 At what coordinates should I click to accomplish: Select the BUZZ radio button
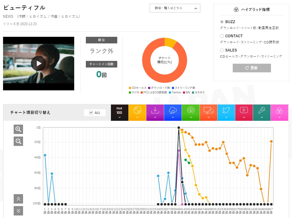point(222,22)
